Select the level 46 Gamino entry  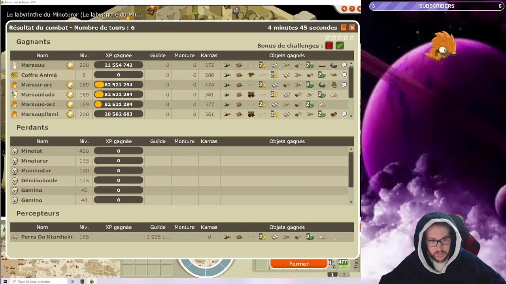point(32,191)
